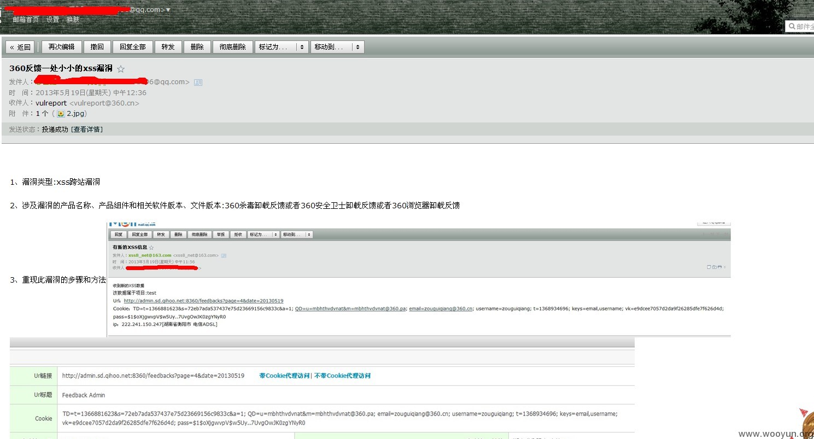Click the search magnifier icon at top right
Screen dimensions: 814x439
791,26
